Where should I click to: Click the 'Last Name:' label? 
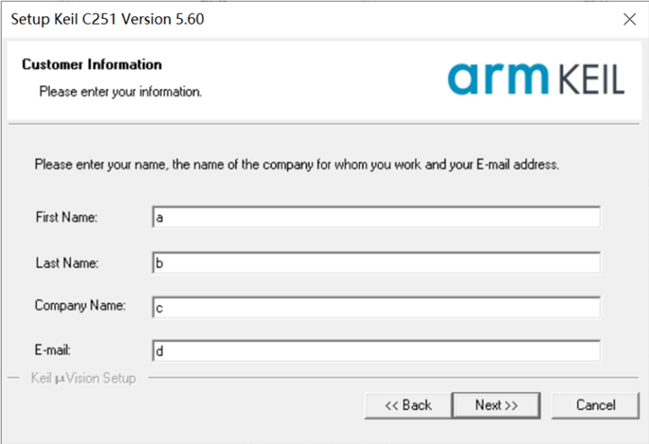click(67, 263)
